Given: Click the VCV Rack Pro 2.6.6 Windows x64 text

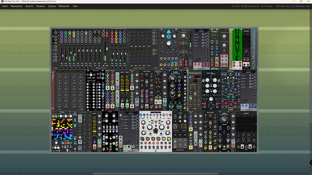Looking at the screenshot, I should [x=293, y=6].
